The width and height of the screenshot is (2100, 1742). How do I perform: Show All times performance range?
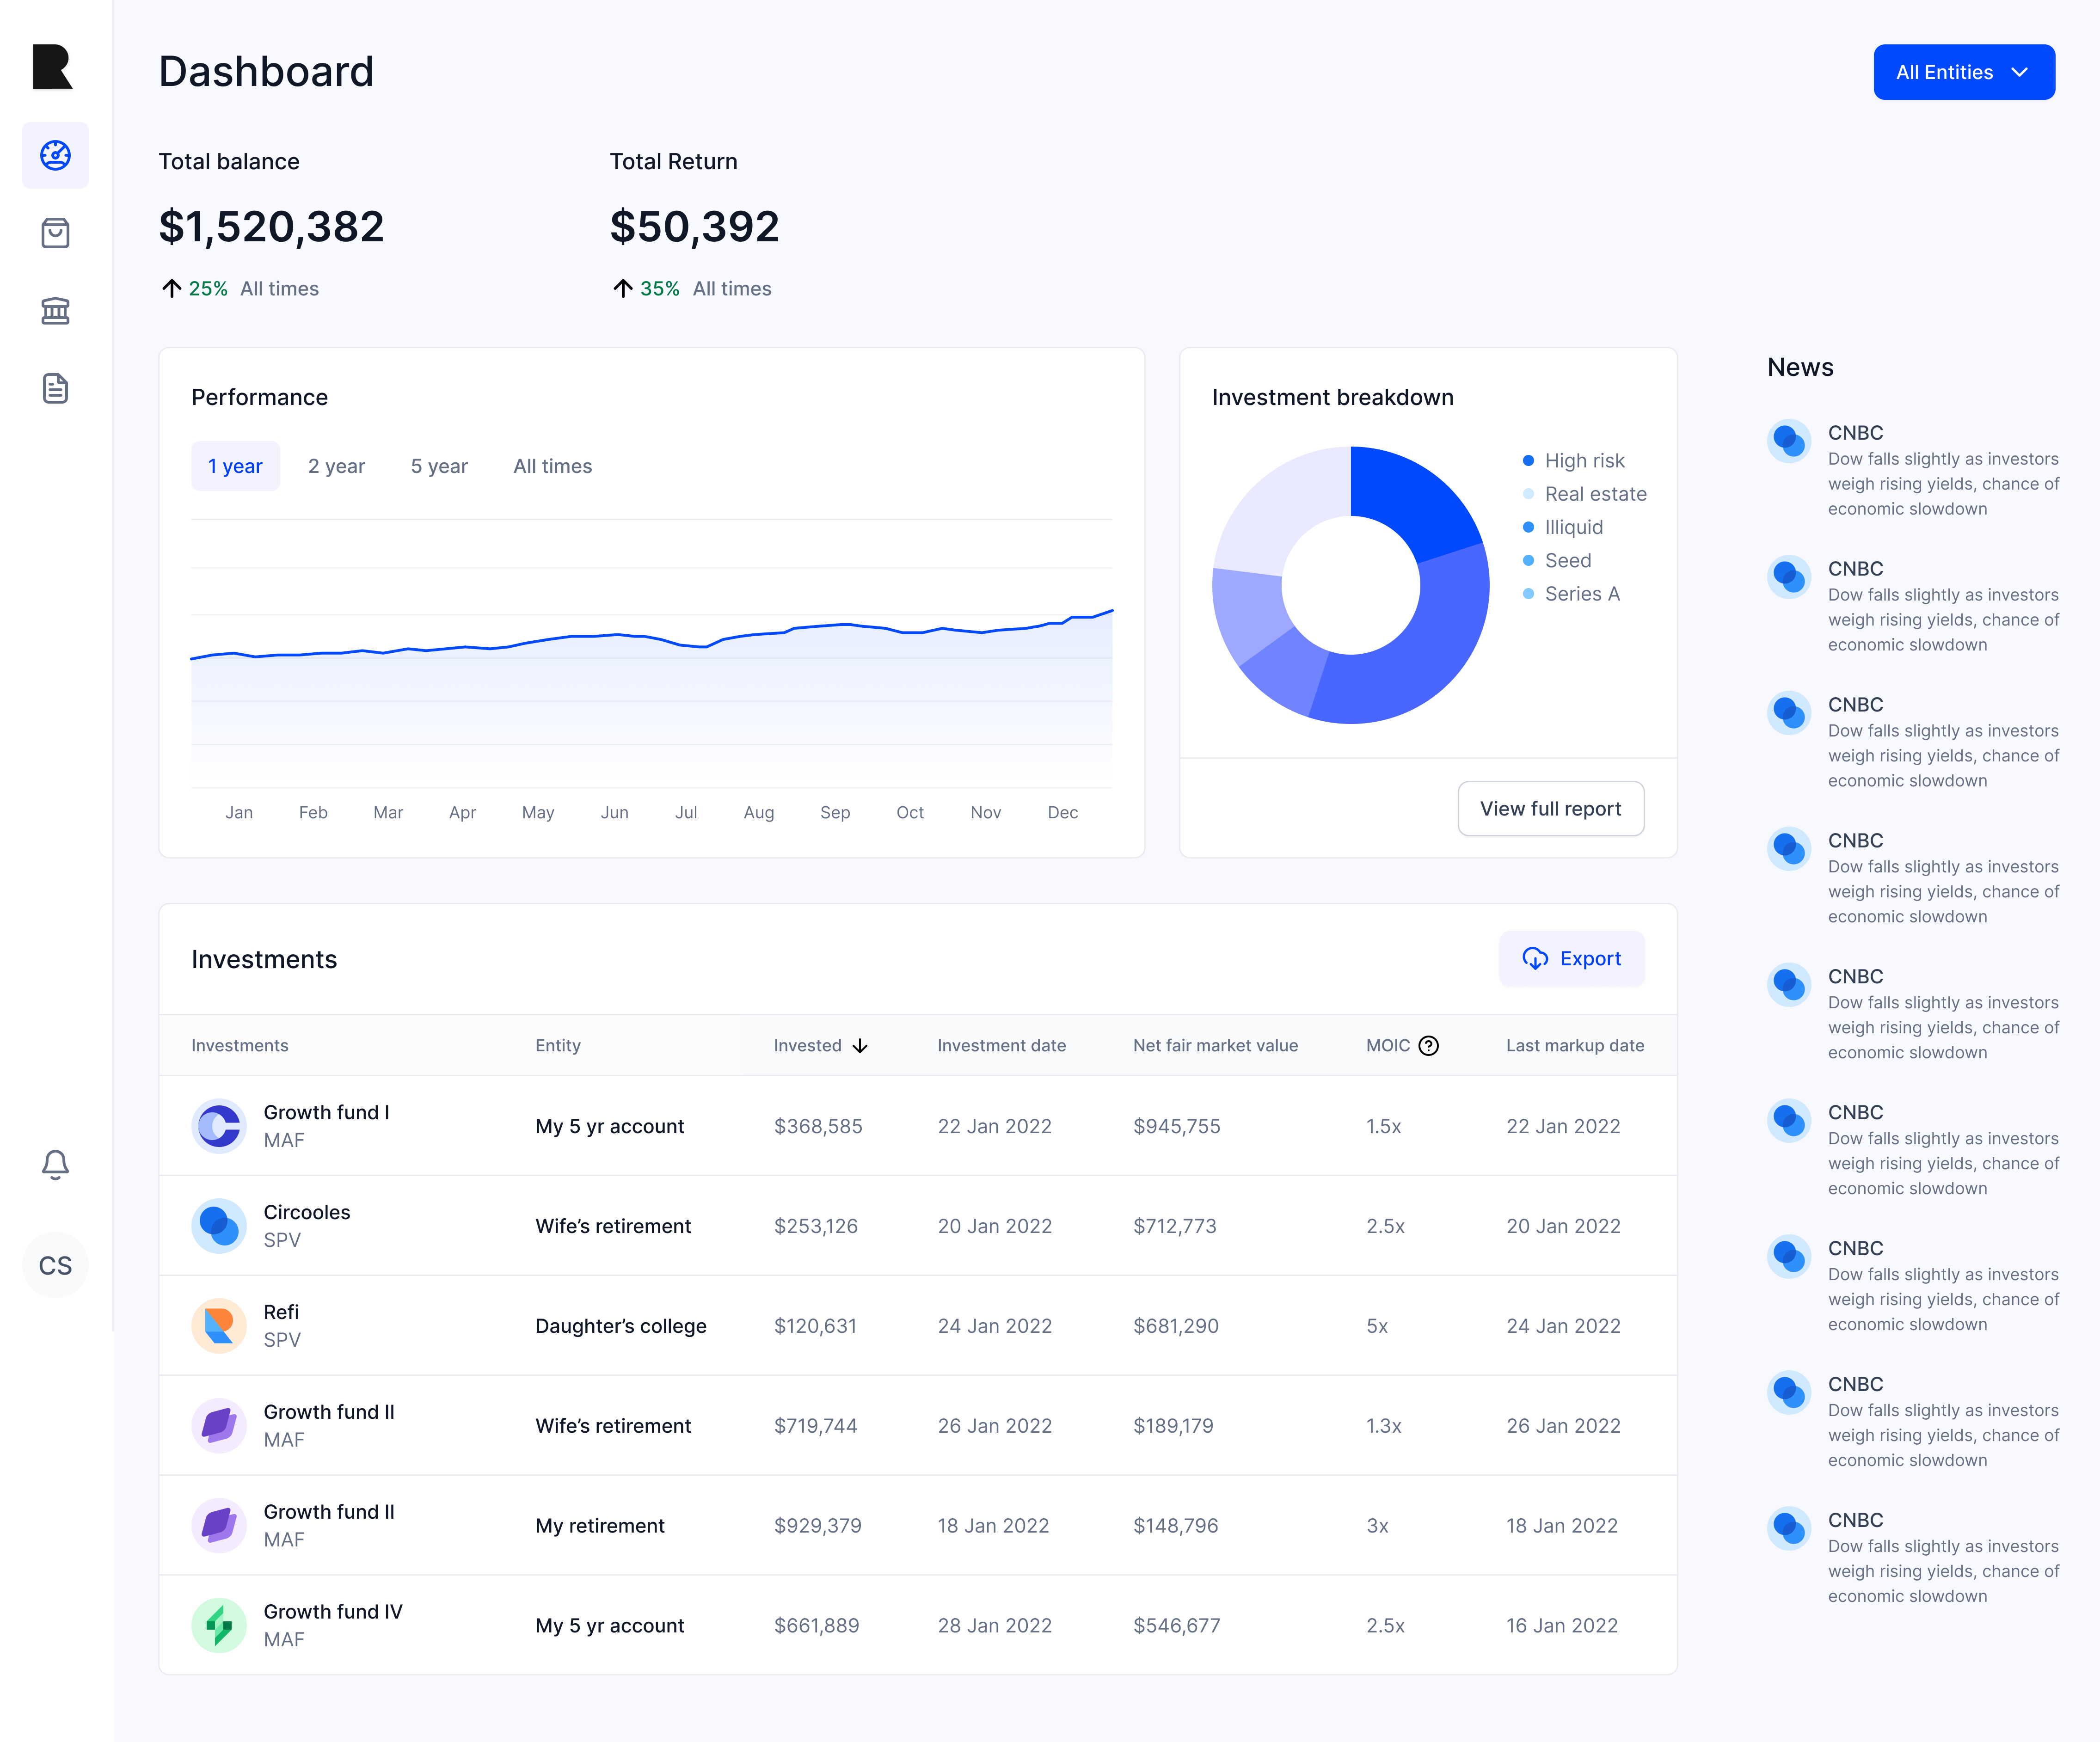point(552,466)
